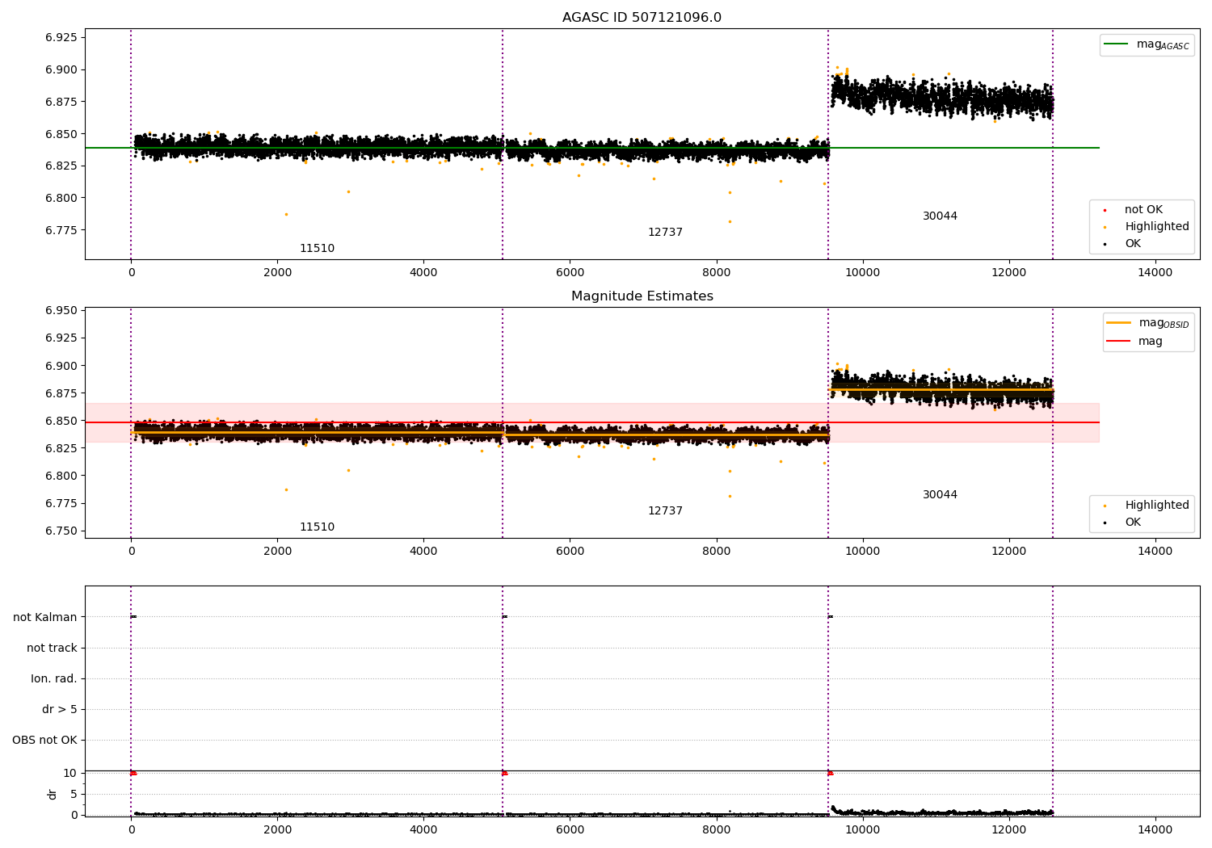
Task: Click the 14000 x-tick under top plot
Action: click(1155, 272)
